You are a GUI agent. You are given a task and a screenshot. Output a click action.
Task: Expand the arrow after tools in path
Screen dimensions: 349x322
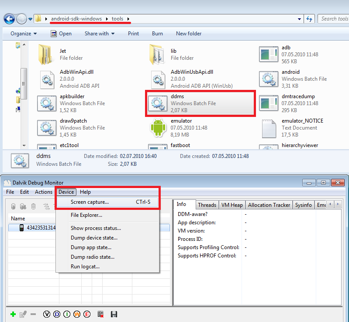[x=128, y=19]
